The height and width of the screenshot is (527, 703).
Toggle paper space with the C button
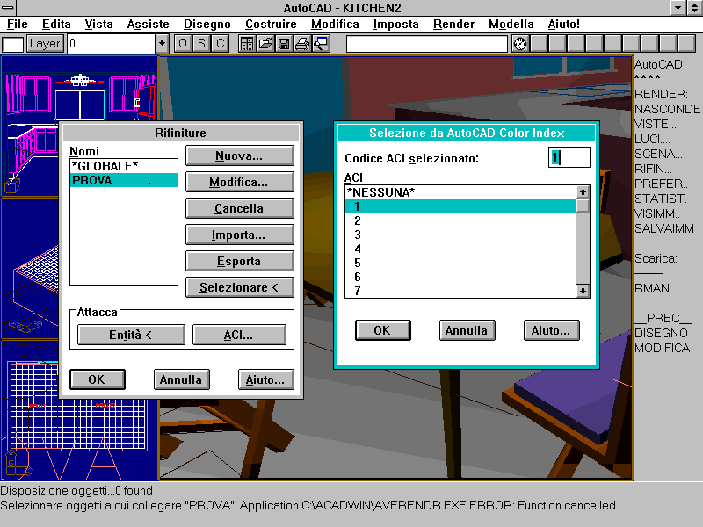221,43
